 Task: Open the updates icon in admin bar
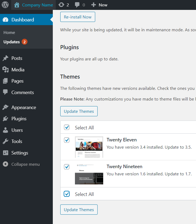click(61, 5)
